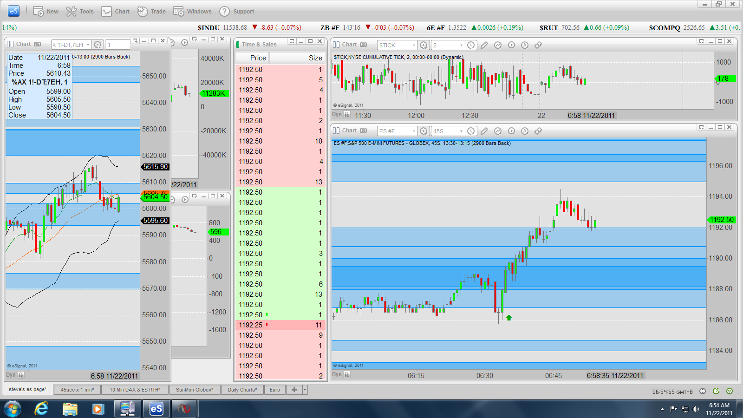The width and height of the screenshot is (743, 418).
Task: Select pencil drawing tool in $TICK chart
Action: point(484,45)
